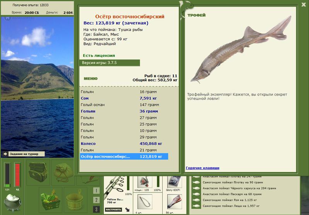
Task: Open the МЕНЮ item in keepnet panel
Action: (91, 78)
